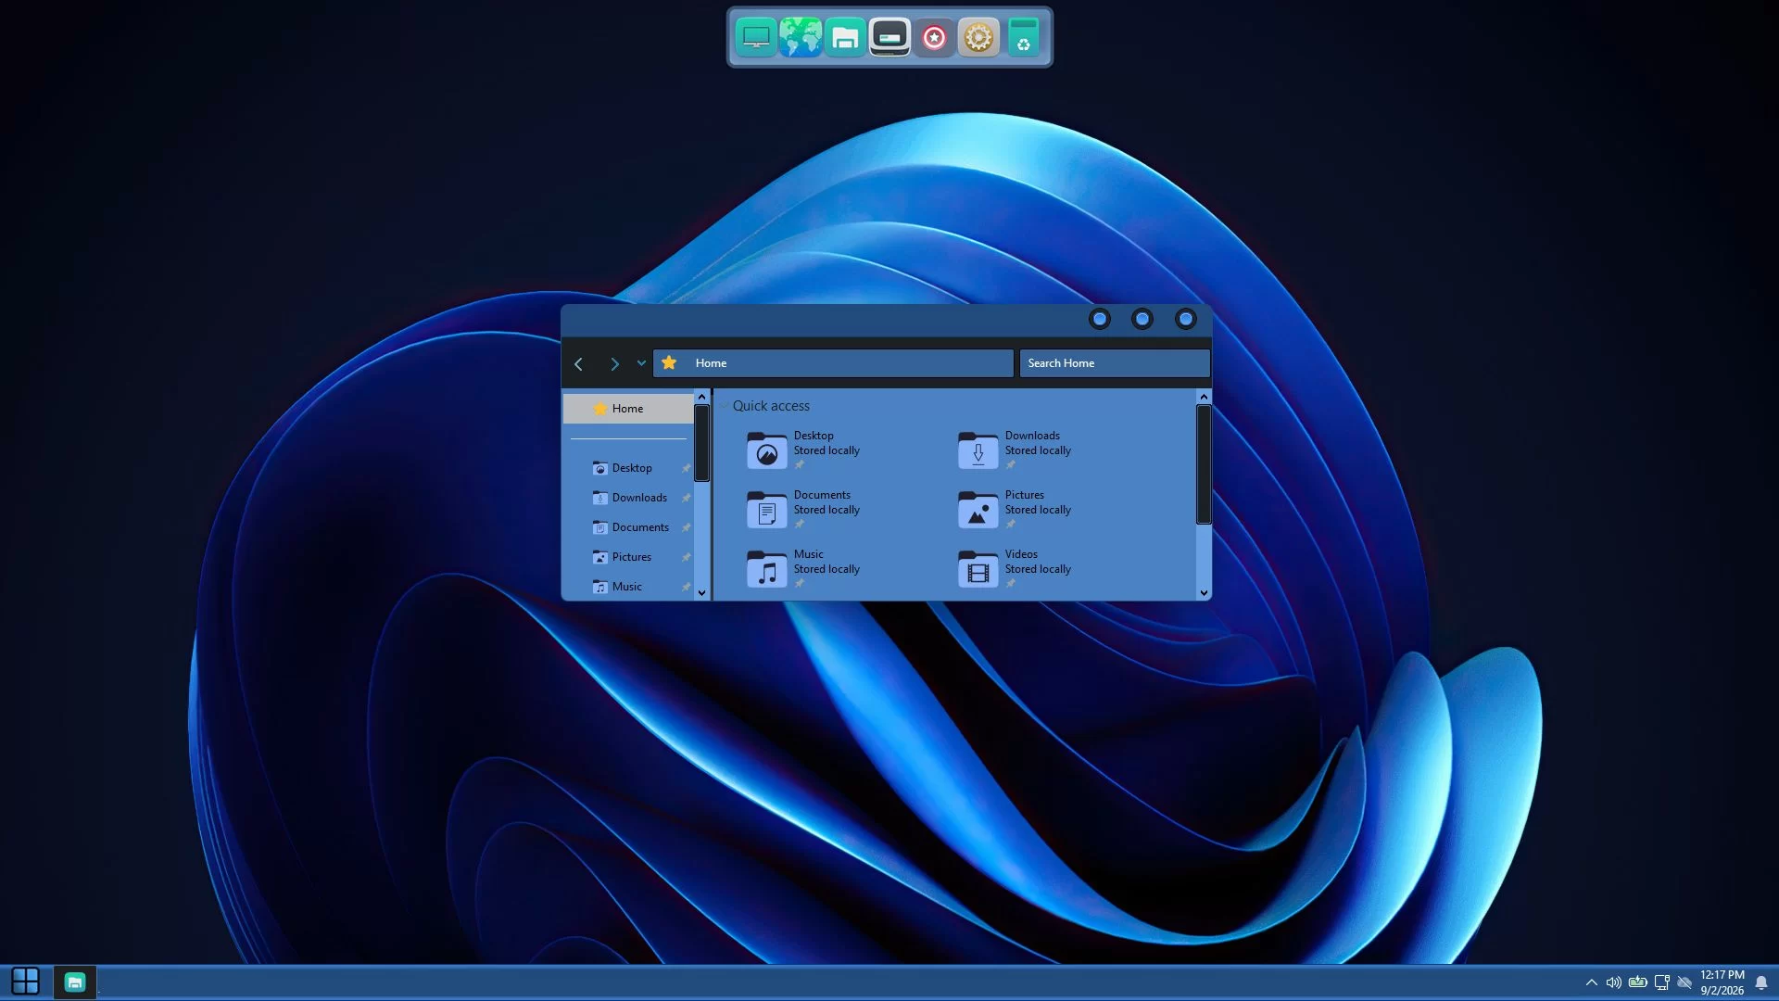Launch the red star shield dock app
The height and width of the screenshot is (1001, 1779).
(x=934, y=38)
